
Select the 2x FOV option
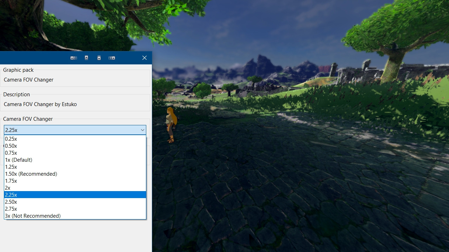(x=7, y=188)
